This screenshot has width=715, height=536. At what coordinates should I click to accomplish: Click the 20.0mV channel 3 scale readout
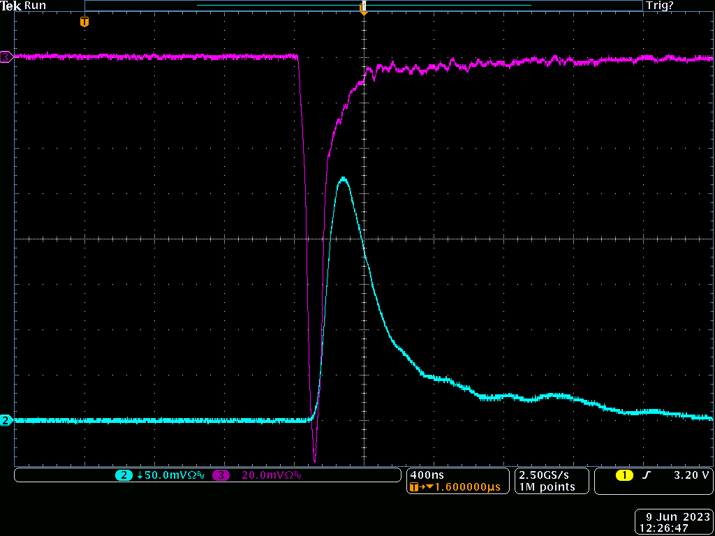(x=272, y=475)
